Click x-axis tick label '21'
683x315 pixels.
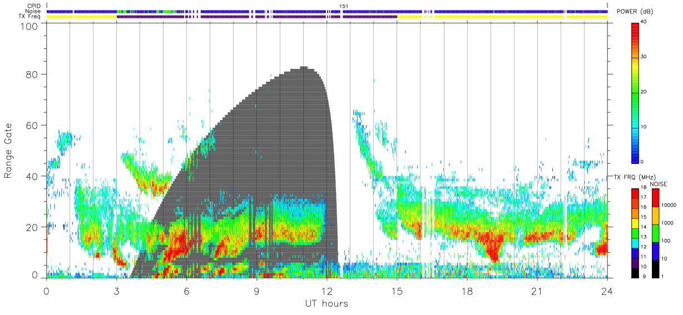coord(537,291)
